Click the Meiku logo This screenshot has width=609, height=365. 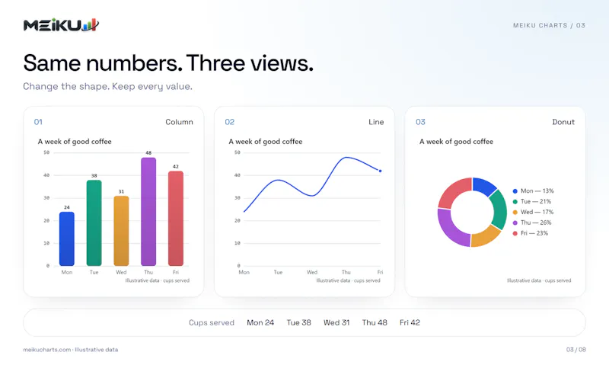pyautogui.click(x=61, y=25)
